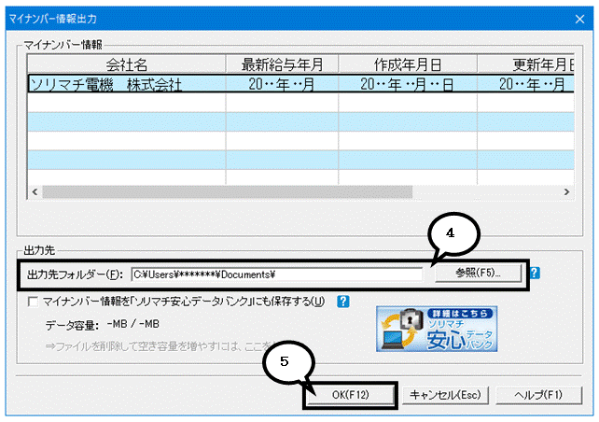Click the horizontal scrollbar thumb
The height and width of the screenshot is (422, 599).
click(x=228, y=192)
